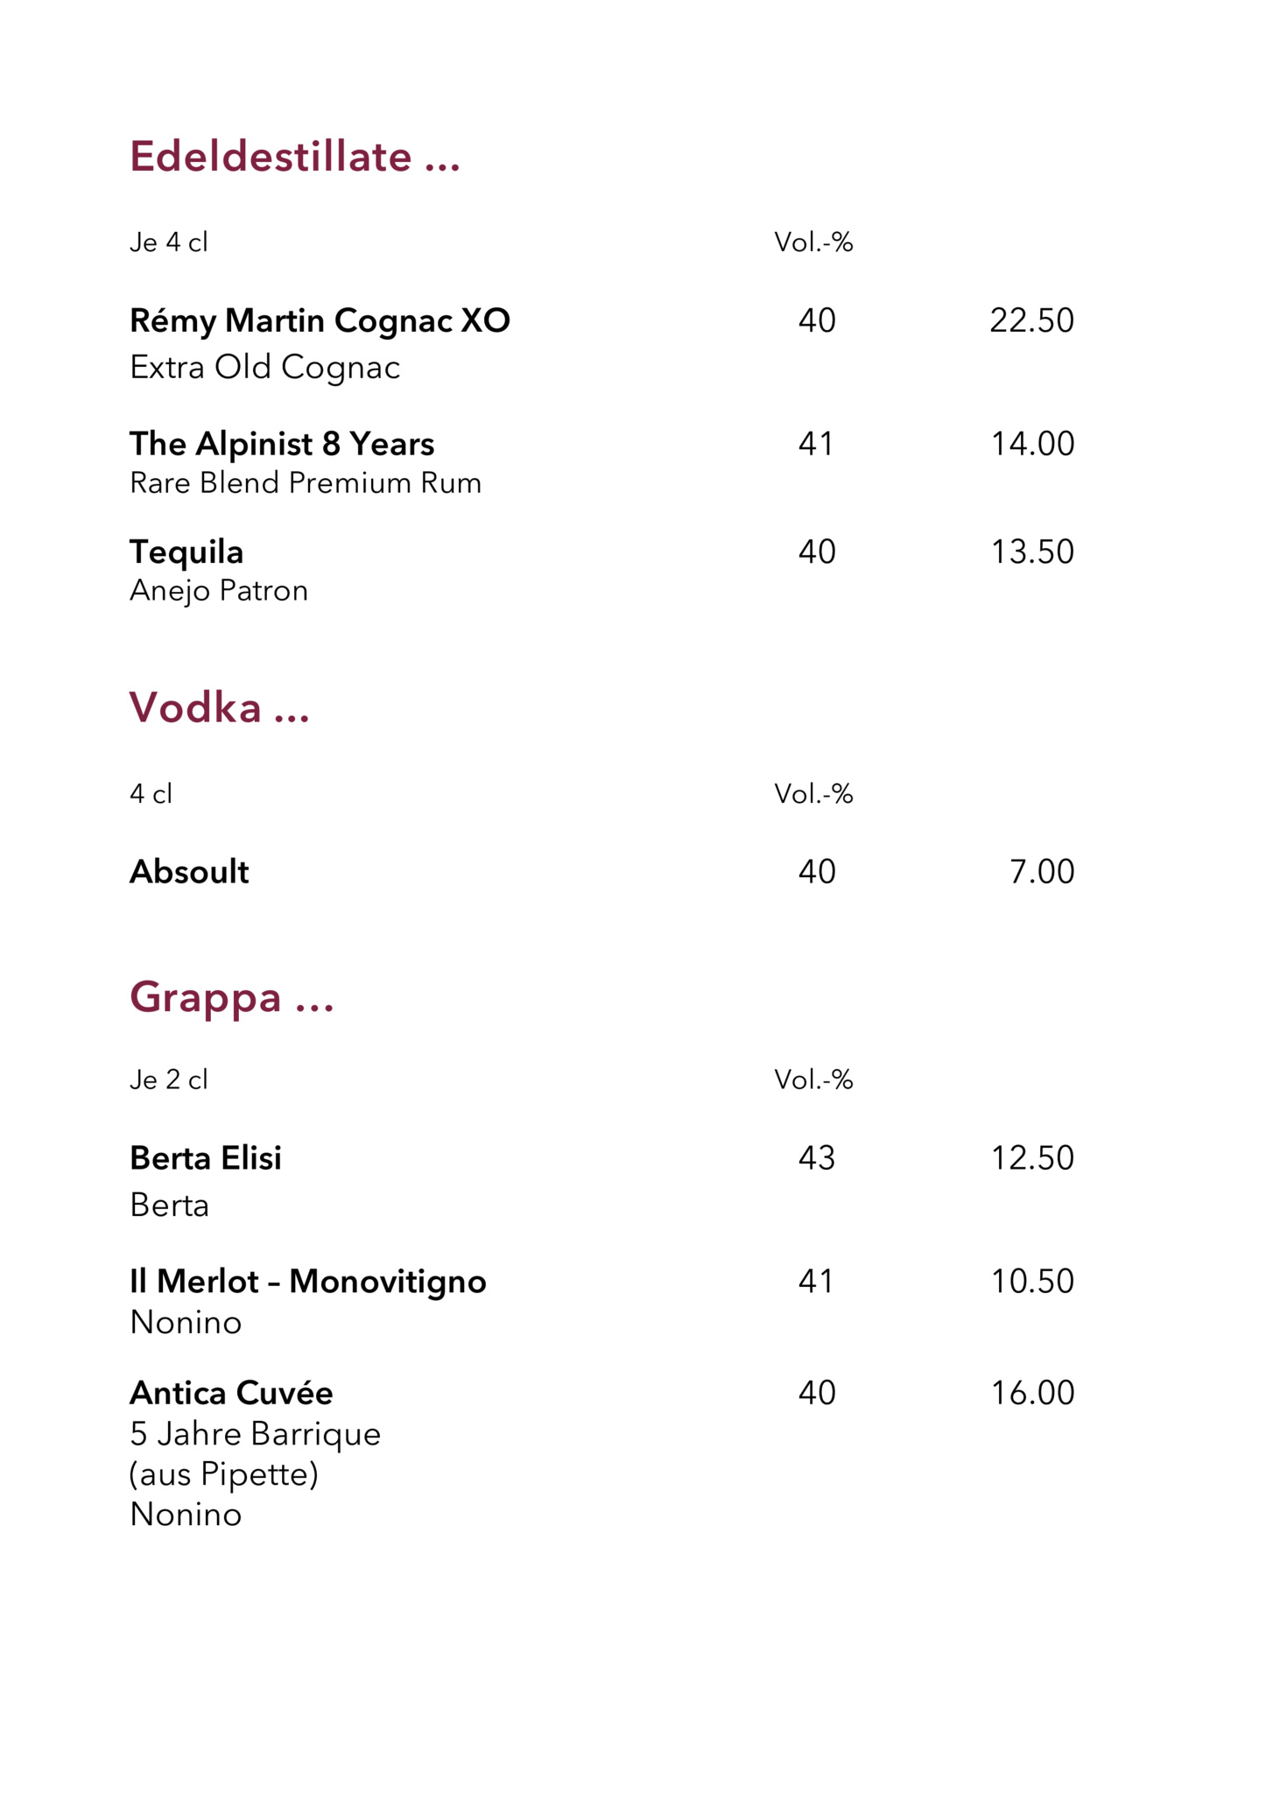This screenshot has height=1807, width=1273.
Task: Click the price 16.00
Action: click(1032, 1393)
